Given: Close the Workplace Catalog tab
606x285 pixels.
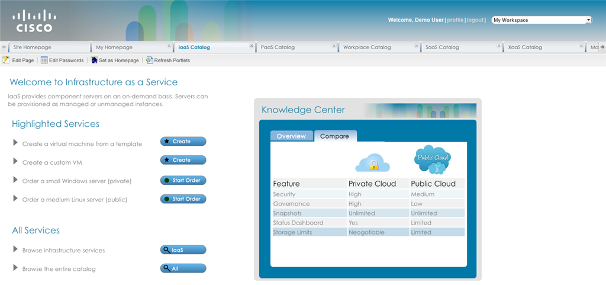Looking at the screenshot, I should [416, 46].
